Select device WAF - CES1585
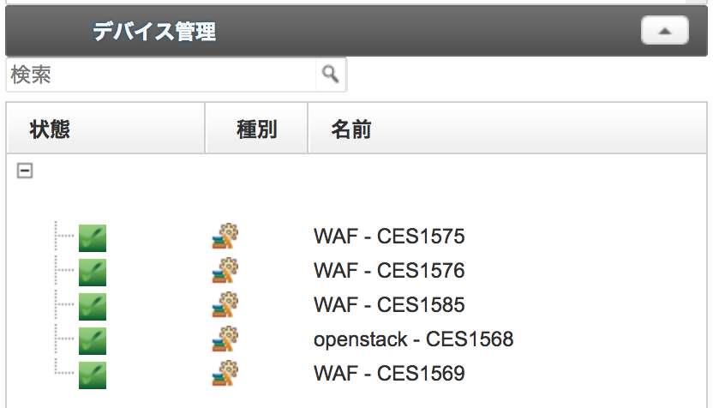The height and width of the screenshot is (408, 713). pos(389,305)
